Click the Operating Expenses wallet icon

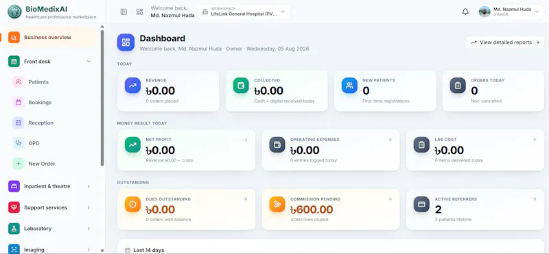[x=277, y=144]
